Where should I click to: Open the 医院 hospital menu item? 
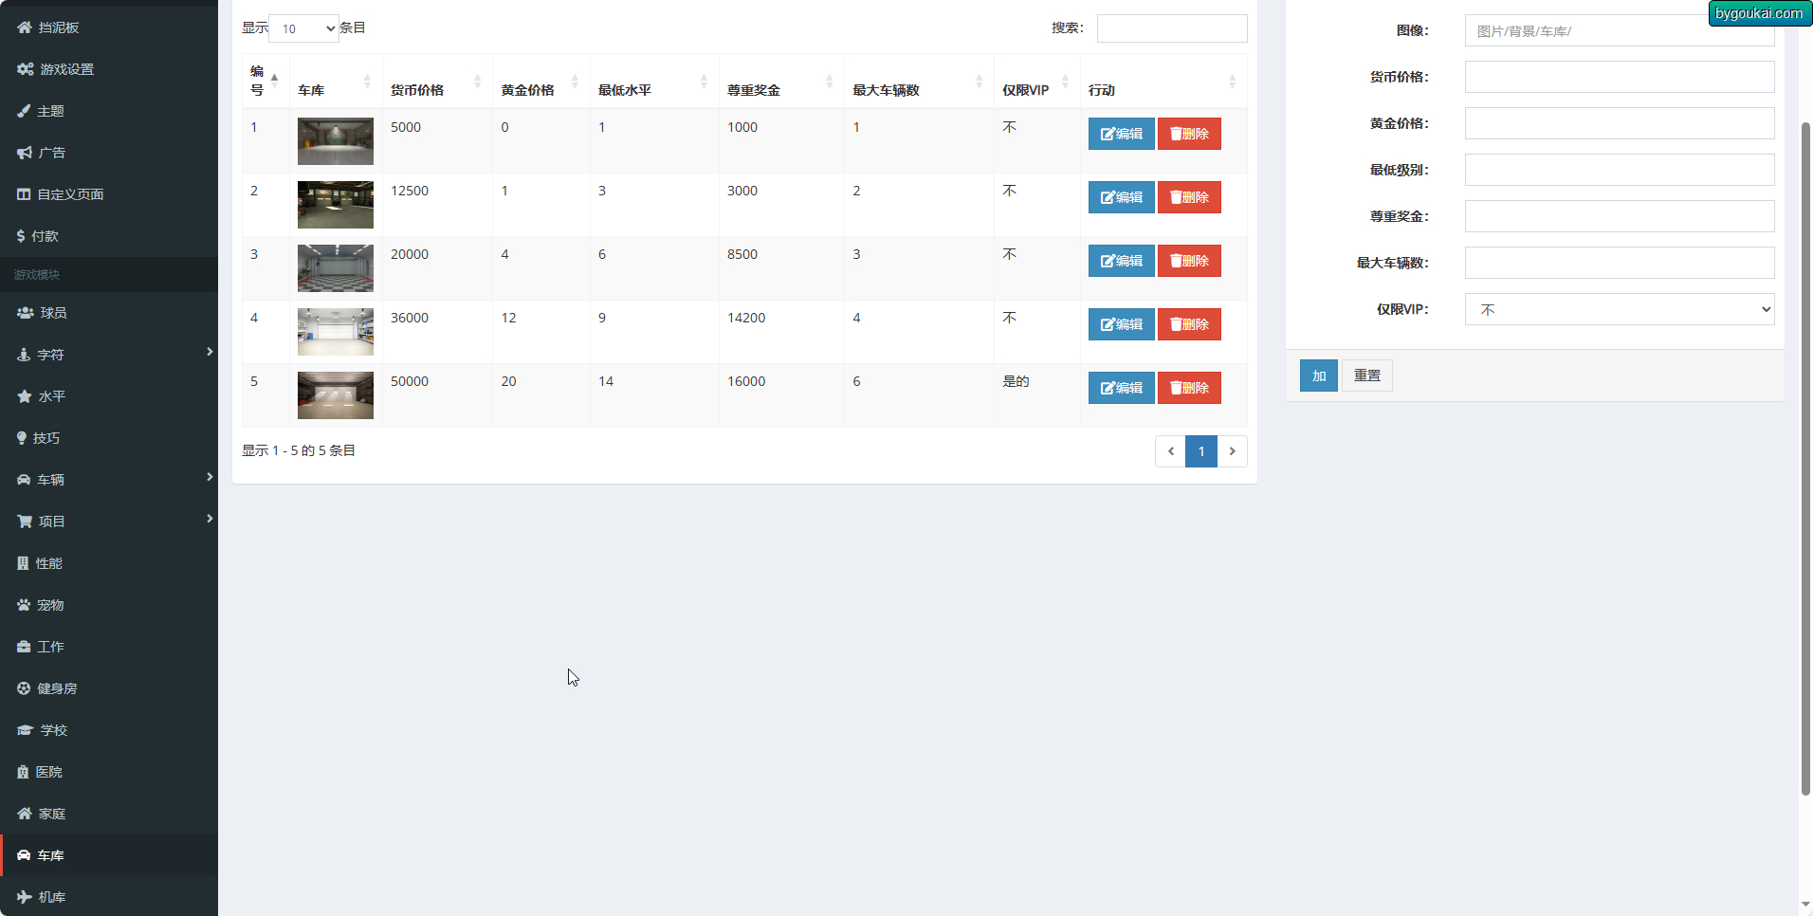(x=48, y=772)
